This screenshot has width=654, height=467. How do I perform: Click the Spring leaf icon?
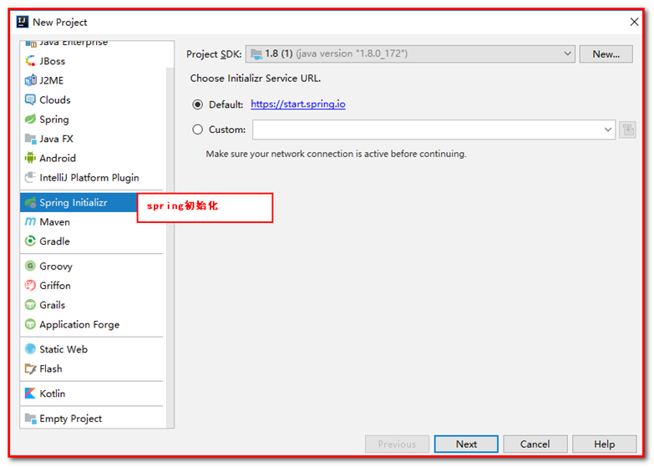coord(30,119)
